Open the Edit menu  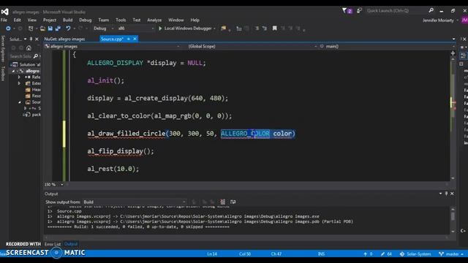(x=18, y=20)
